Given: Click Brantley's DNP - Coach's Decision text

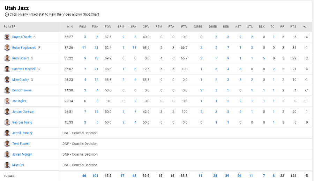Looking at the screenshot, I should pos(80,133).
